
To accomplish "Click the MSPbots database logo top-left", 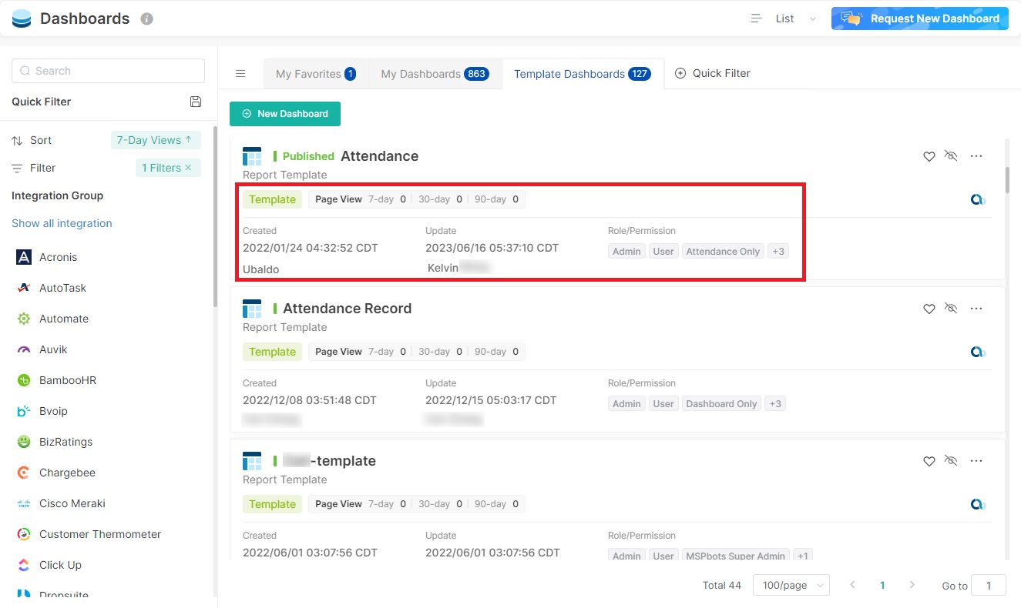I will pyautogui.click(x=20, y=18).
